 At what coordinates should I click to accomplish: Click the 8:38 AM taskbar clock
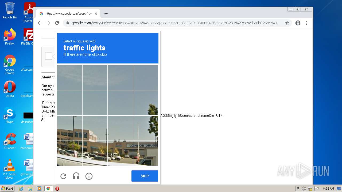328,189
